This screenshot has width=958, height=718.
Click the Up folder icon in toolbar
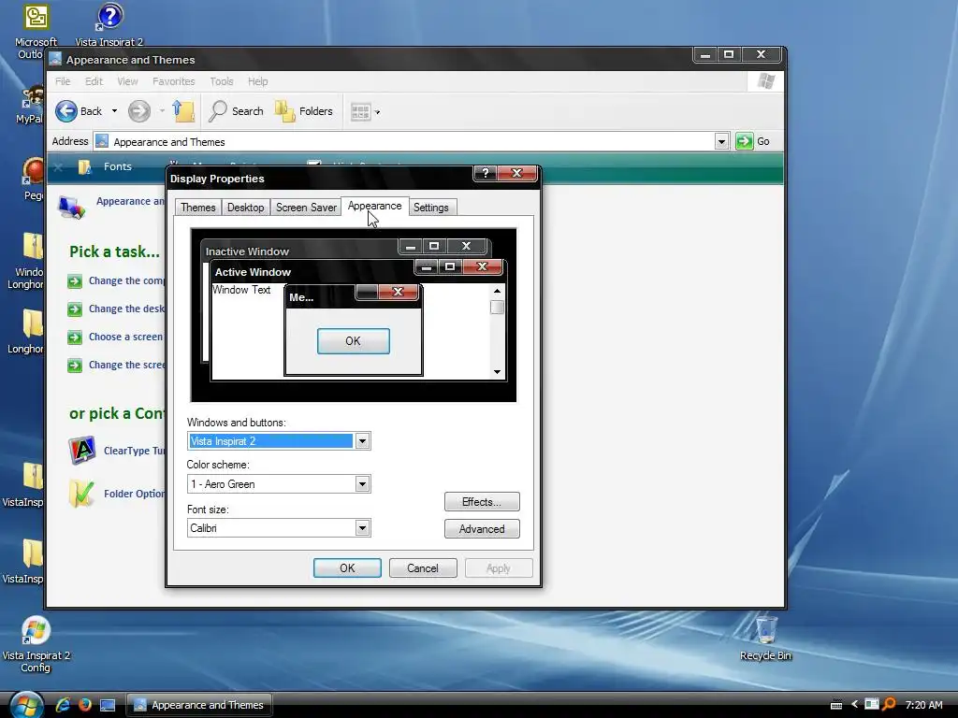click(183, 111)
